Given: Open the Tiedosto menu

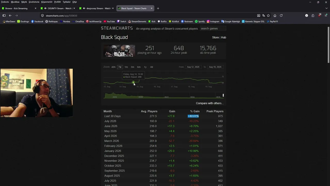Looking at the screenshot, I should [5, 2].
